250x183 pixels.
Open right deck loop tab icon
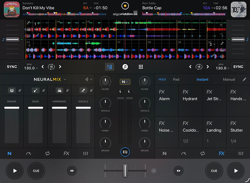(x=203, y=153)
